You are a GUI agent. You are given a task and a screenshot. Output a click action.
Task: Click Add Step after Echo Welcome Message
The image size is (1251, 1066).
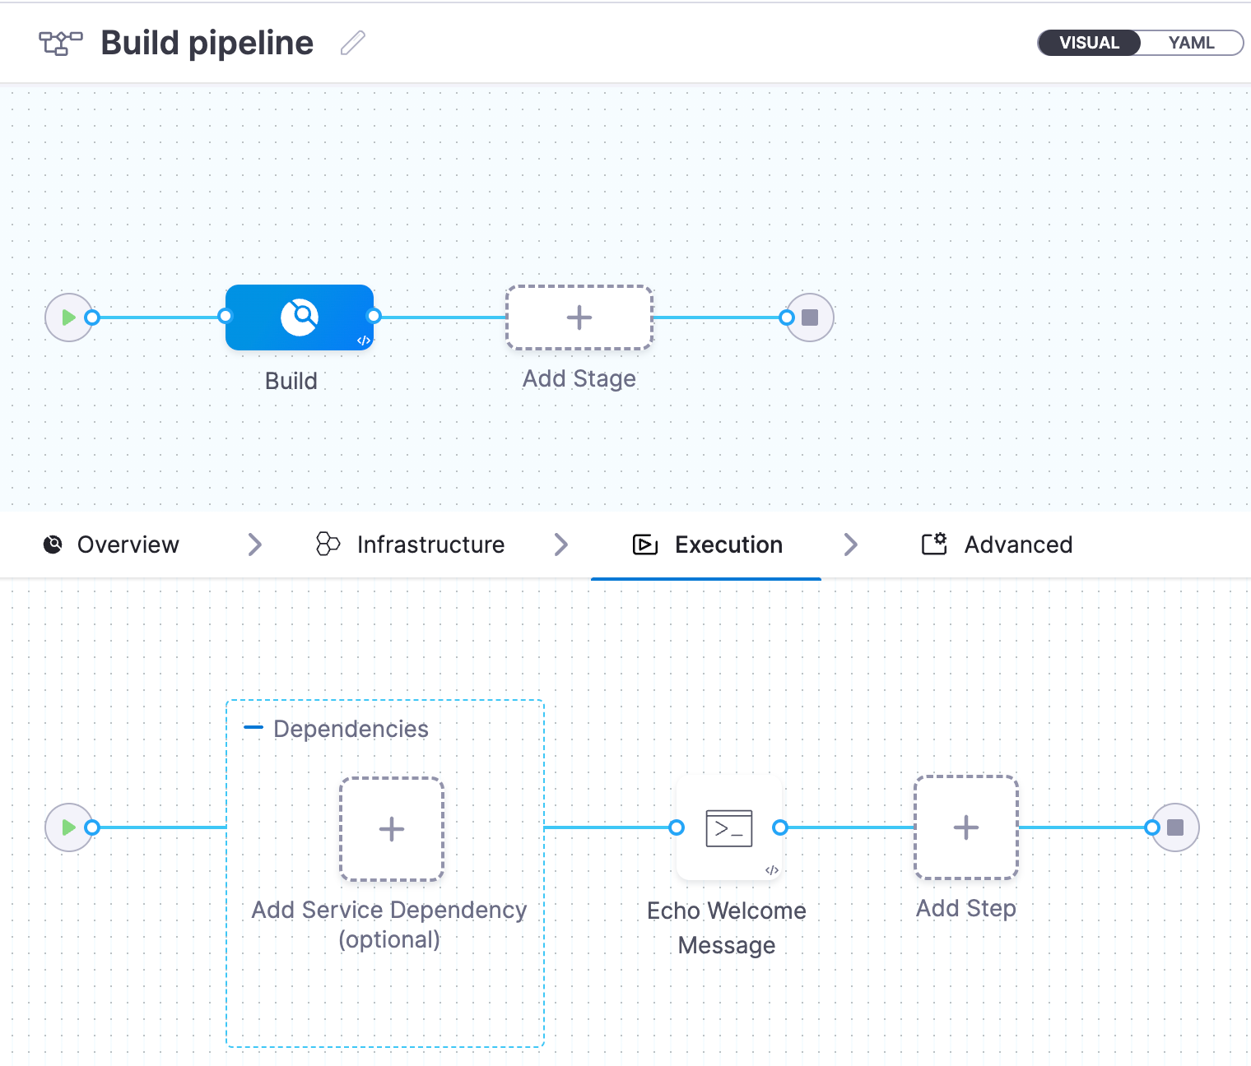965,828
